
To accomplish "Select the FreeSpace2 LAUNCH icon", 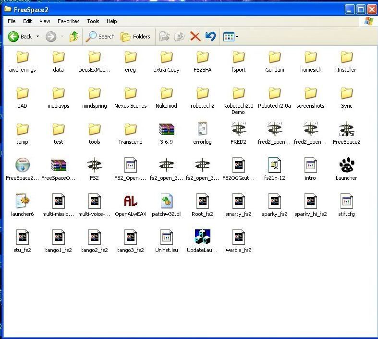I will (x=347, y=134).
